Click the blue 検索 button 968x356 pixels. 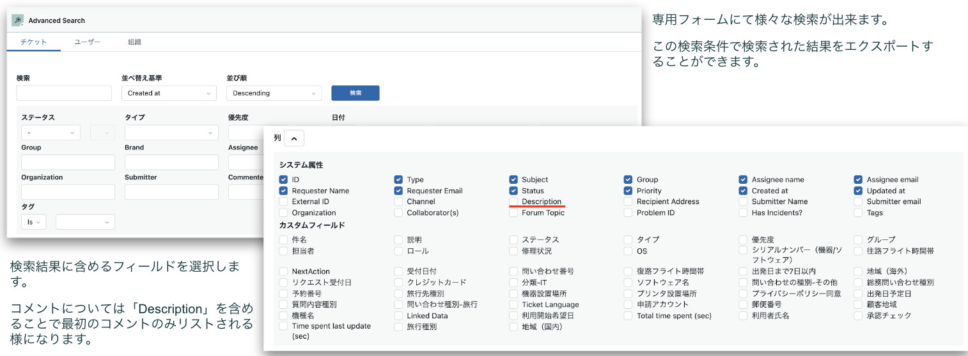(x=355, y=93)
